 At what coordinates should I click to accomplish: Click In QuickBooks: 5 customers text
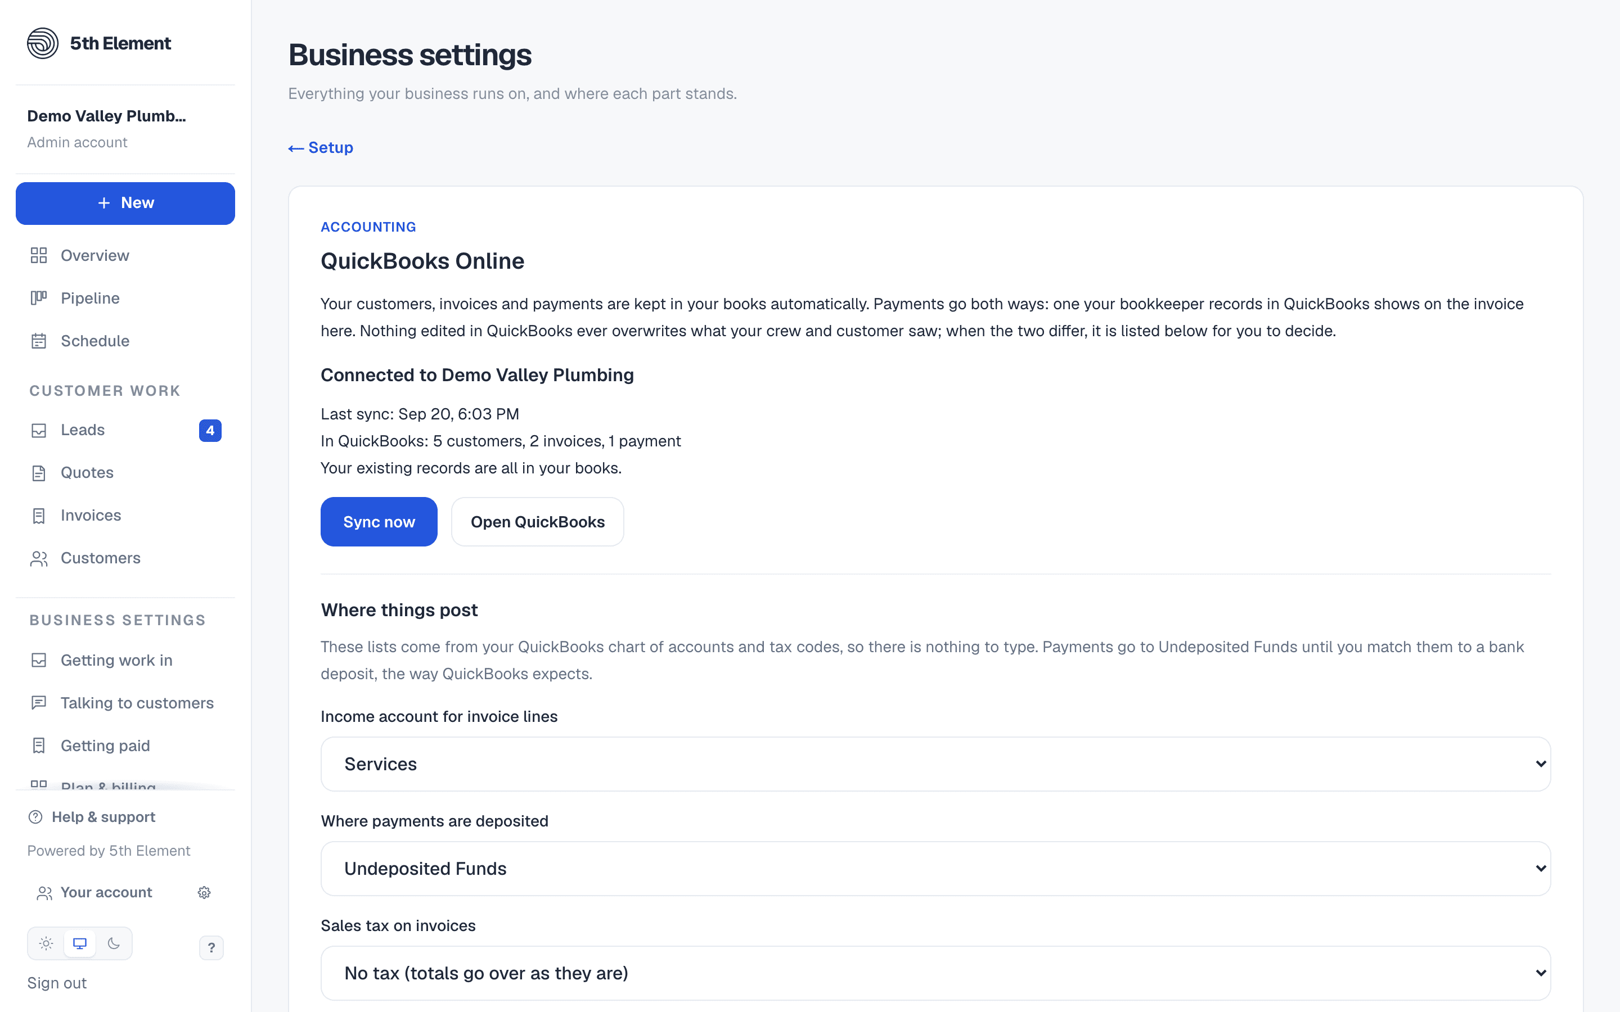pyautogui.click(x=501, y=441)
